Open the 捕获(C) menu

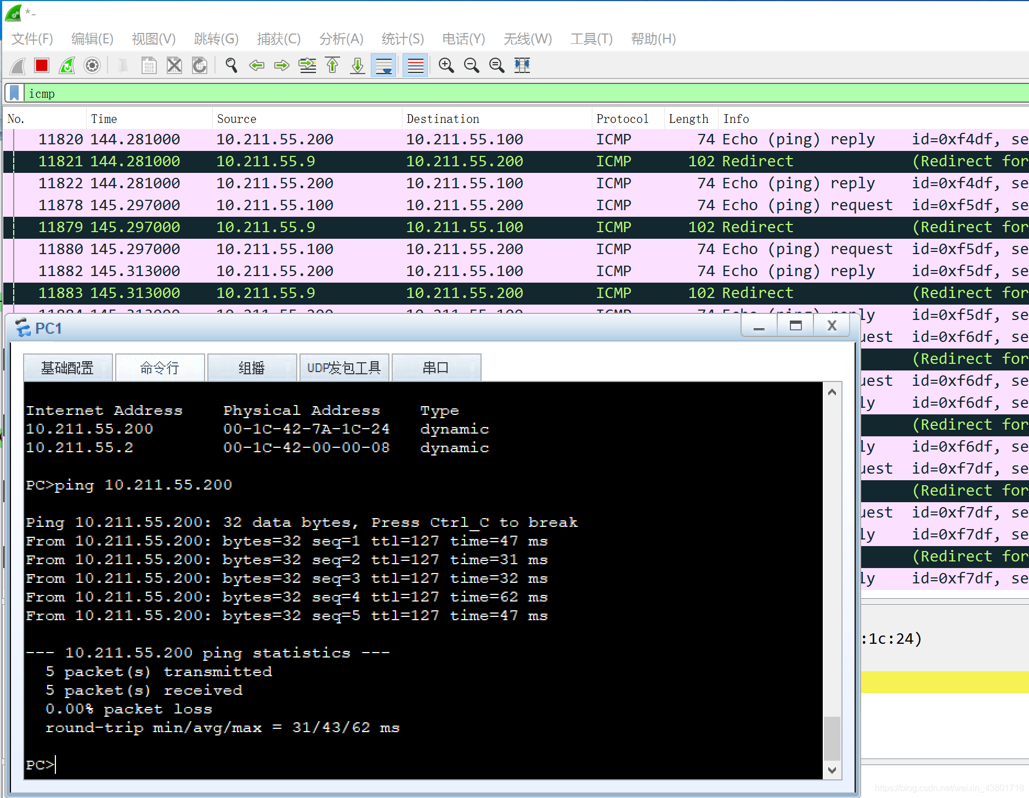(x=279, y=39)
